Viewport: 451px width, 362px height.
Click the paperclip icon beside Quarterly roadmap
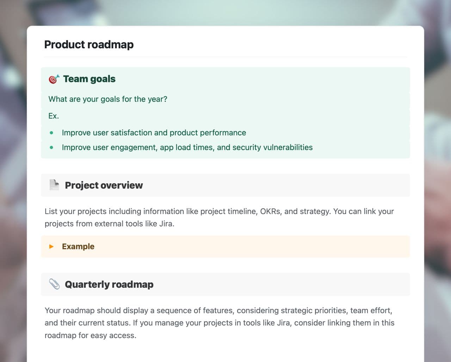pos(54,284)
